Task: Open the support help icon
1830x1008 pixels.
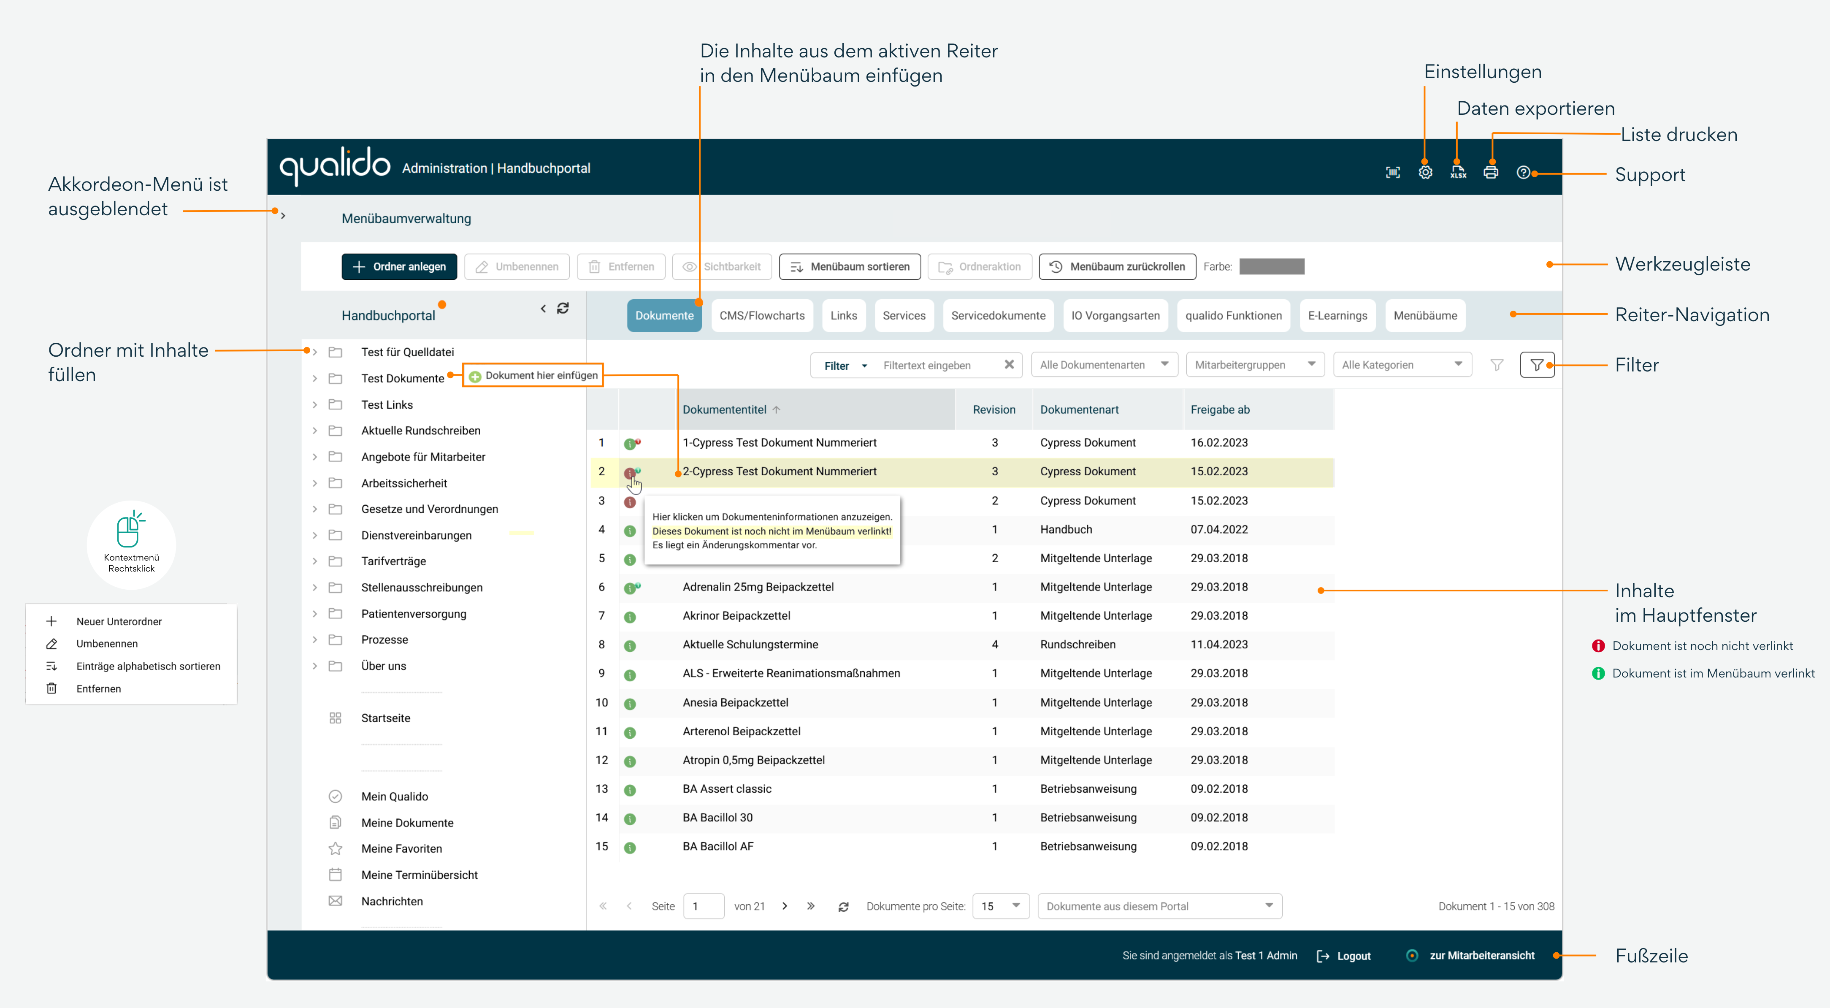Action: [1523, 173]
